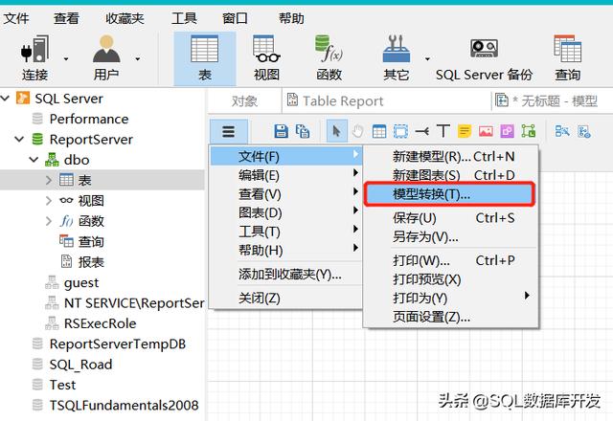The image size is (613, 421).
Task: Expand the 视图 node in the tree
Action: (x=49, y=201)
